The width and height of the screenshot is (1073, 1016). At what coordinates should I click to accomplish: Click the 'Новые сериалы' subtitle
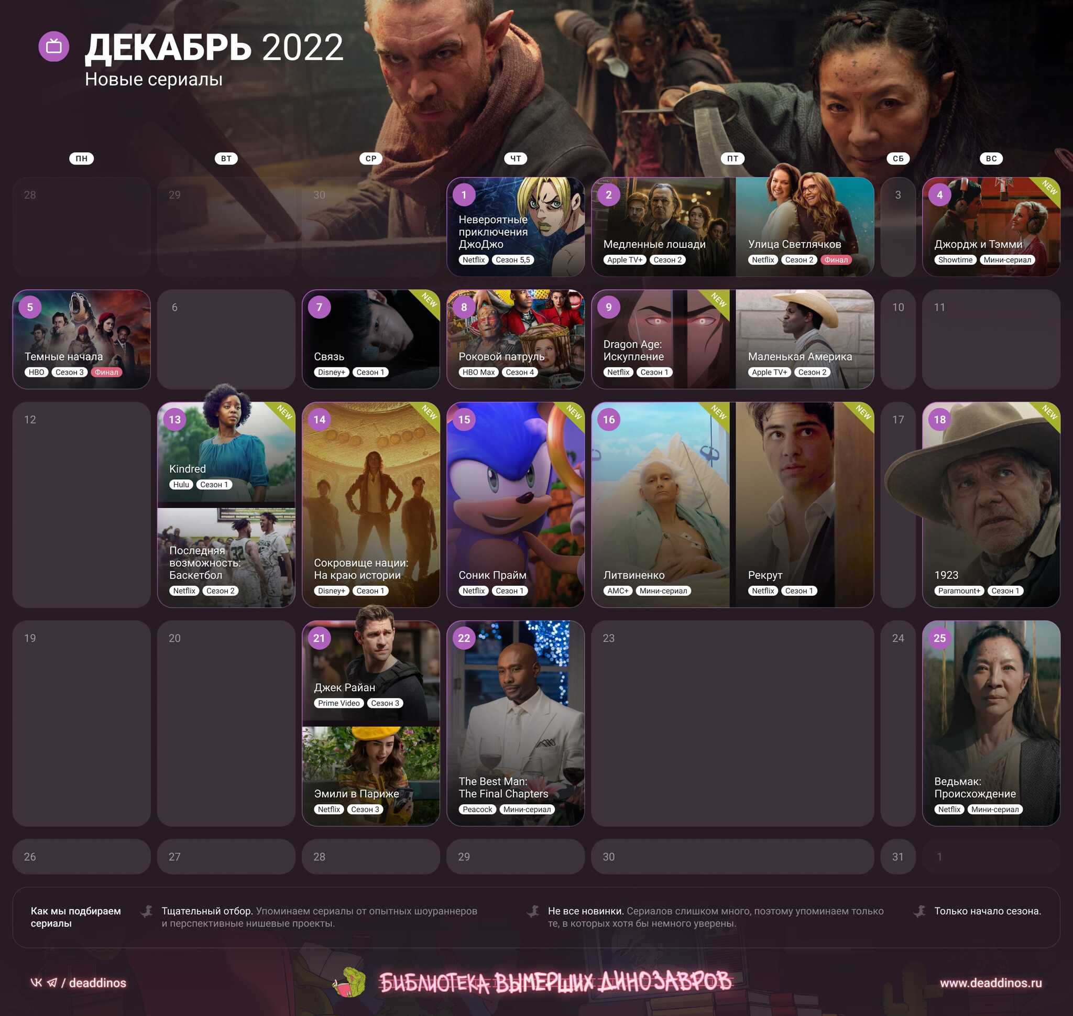click(154, 79)
